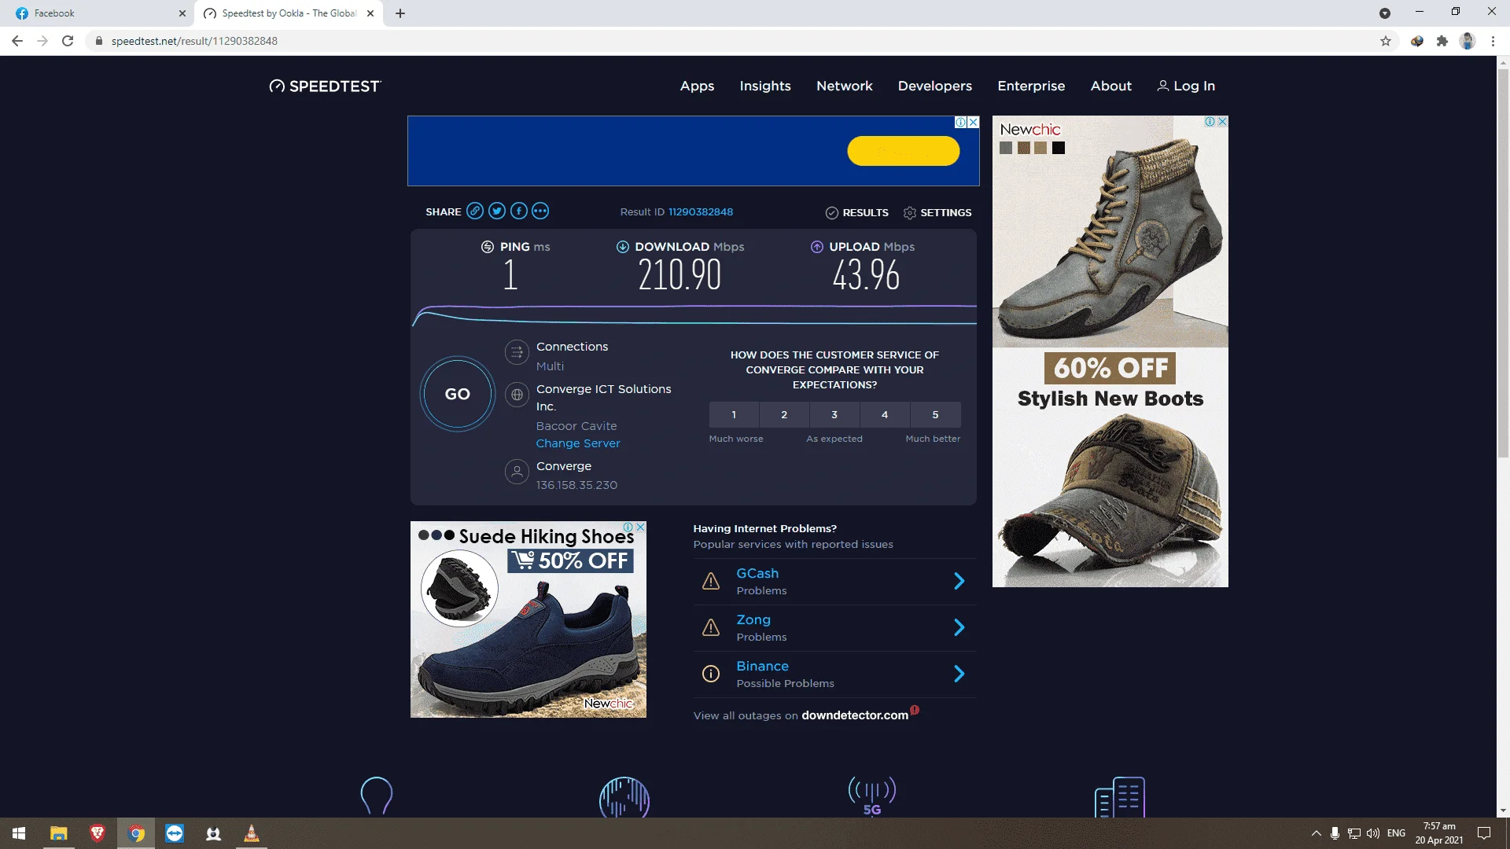The height and width of the screenshot is (849, 1510).
Task: Expand GCash problems details chevron
Action: click(959, 581)
